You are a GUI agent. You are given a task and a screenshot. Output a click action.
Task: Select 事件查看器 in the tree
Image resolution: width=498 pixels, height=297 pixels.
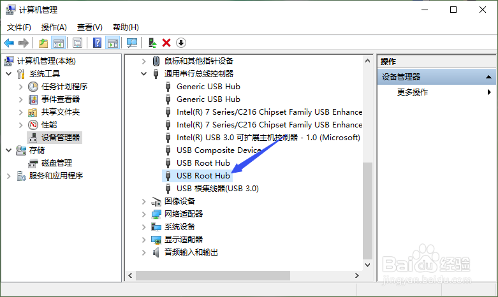point(61,99)
